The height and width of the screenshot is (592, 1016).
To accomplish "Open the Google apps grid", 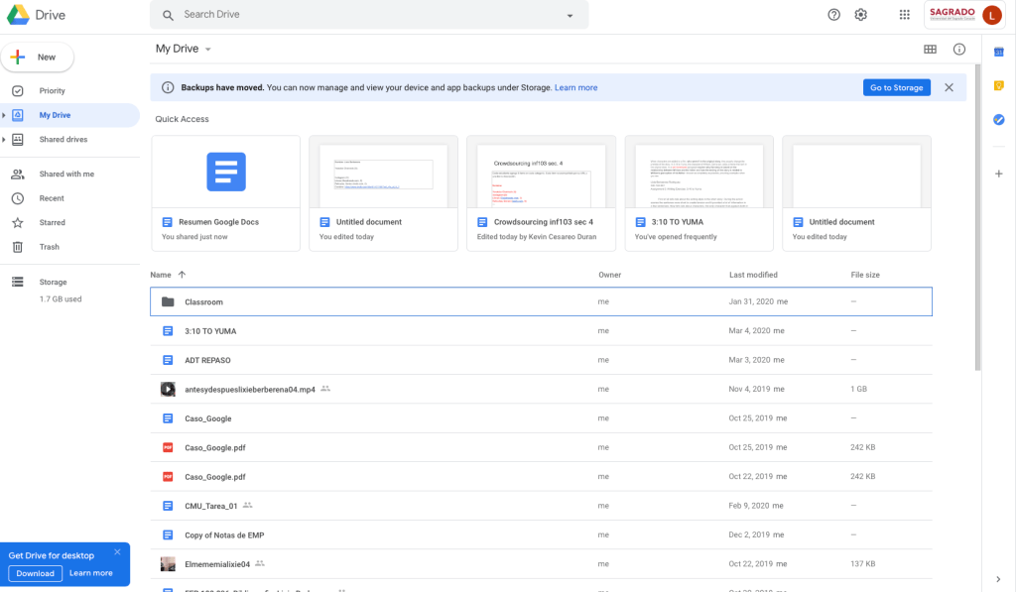I will click(x=905, y=14).
